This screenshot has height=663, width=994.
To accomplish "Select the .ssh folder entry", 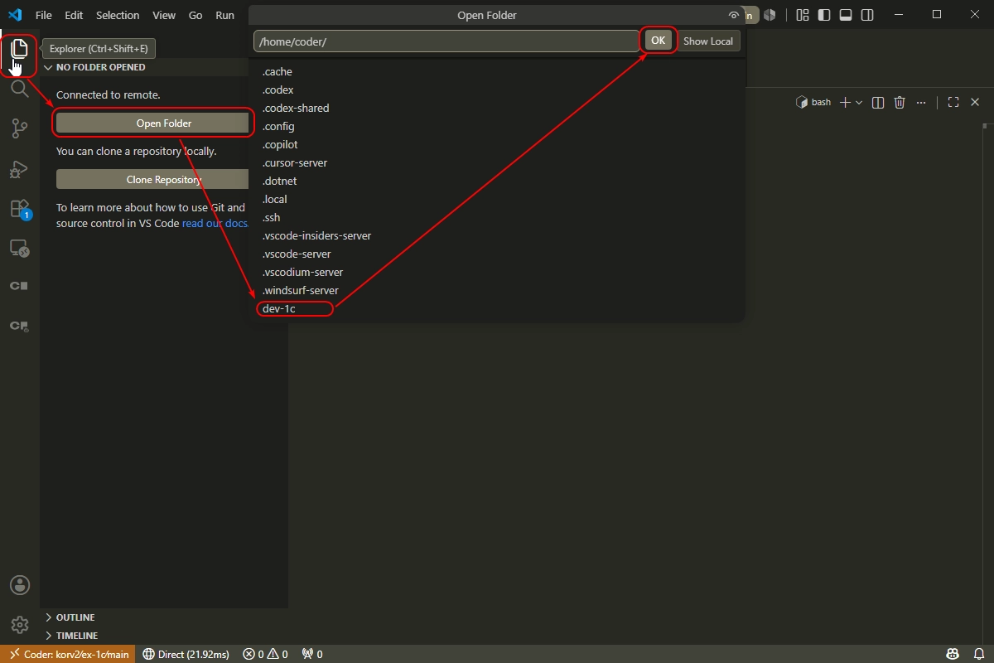I will click(x=272, y=218).
